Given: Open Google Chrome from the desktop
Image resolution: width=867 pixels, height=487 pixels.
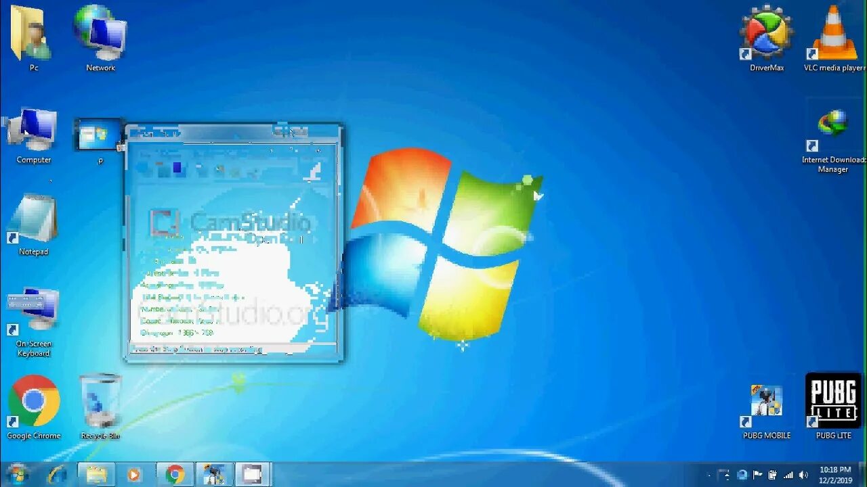Looking at the screenshot, I should coord(33,408).
